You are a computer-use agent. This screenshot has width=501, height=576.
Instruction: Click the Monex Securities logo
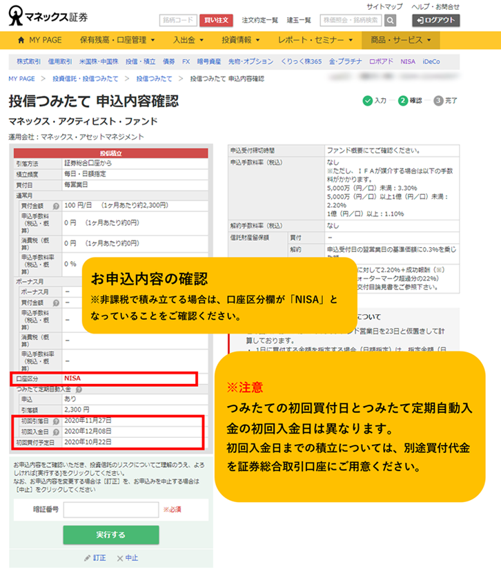48,15
